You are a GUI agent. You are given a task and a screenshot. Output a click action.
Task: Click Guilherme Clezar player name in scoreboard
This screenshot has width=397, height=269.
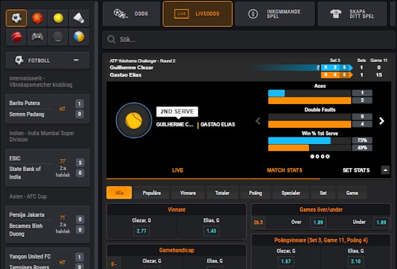[132, 68]
